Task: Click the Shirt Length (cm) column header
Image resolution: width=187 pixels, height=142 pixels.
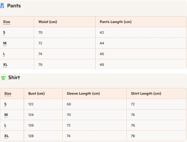Action: pos(146,94)
